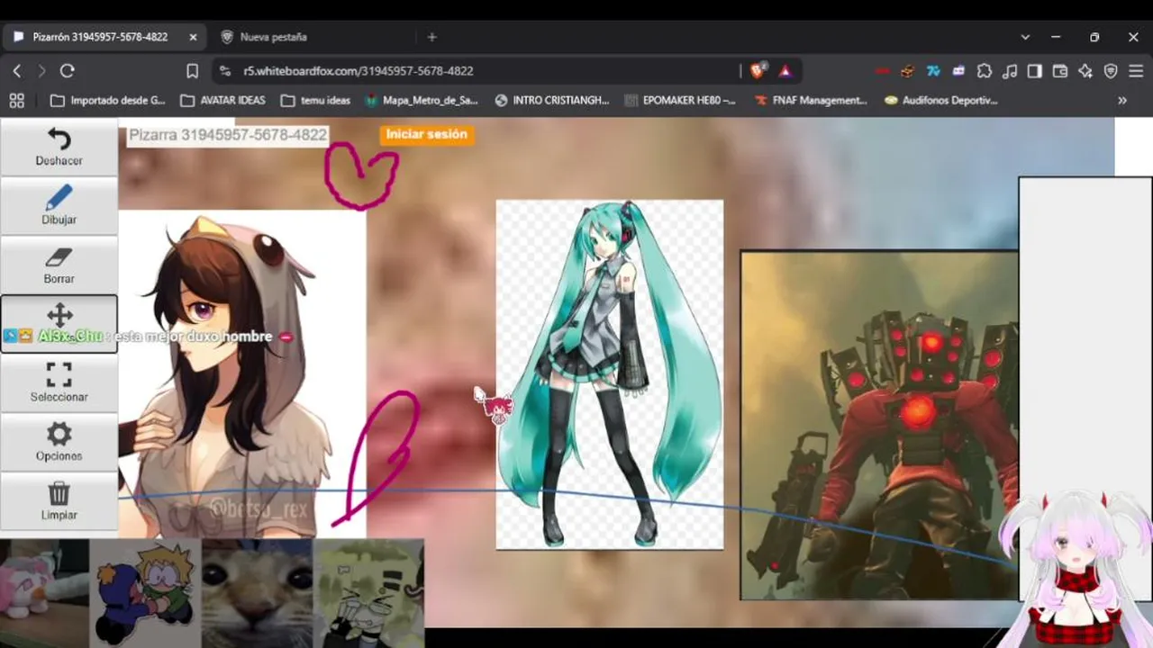Open the browser hamburger main menu

(x=1136, y=70)
